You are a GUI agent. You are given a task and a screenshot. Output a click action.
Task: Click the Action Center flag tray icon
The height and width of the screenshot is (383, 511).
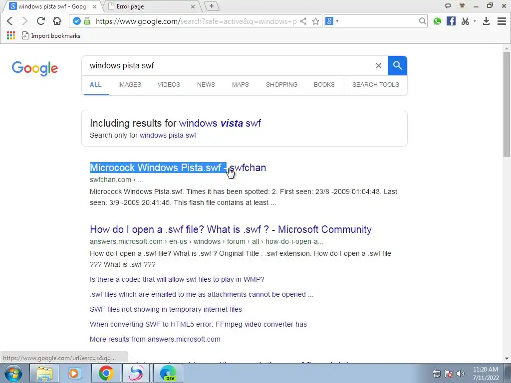pos(449,374)
